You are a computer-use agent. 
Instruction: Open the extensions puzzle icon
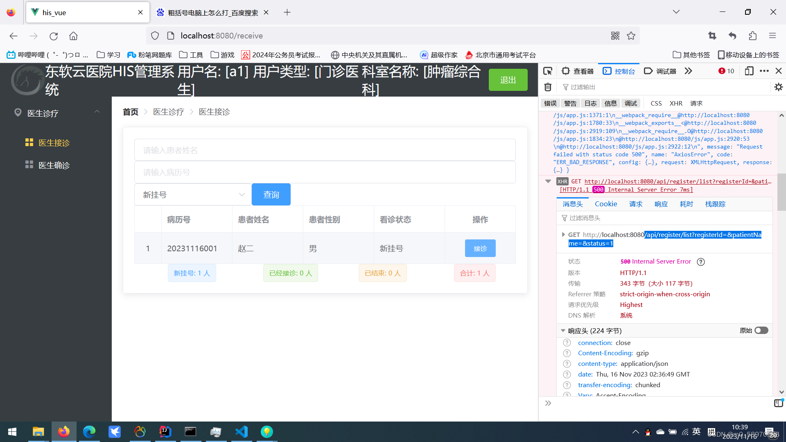point(752,36)
